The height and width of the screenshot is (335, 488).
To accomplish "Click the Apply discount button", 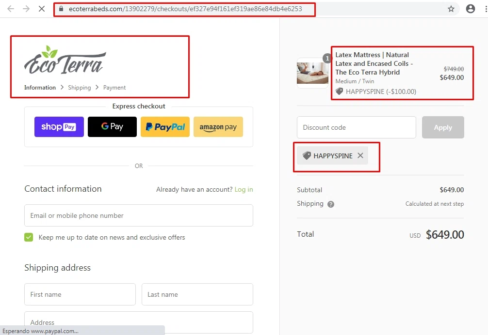I will pos(443,127).
